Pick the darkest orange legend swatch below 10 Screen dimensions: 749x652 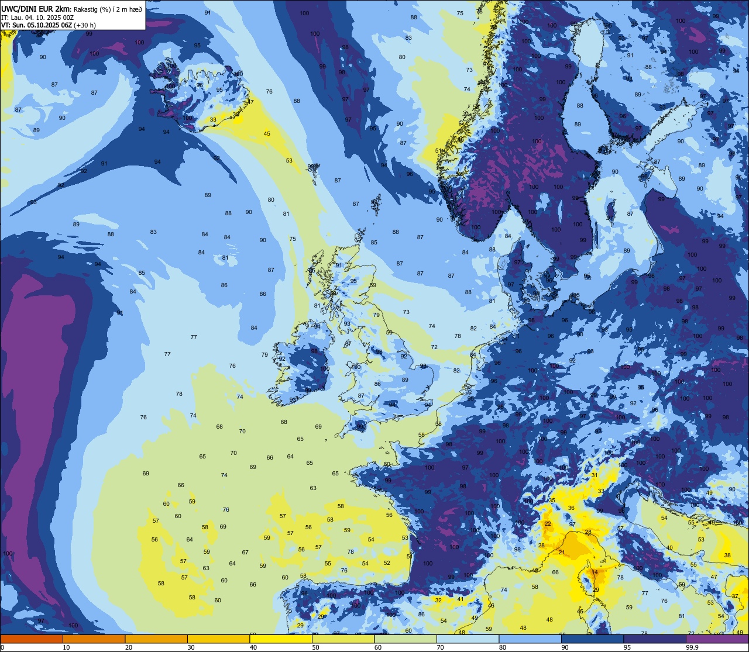point(32,639)
